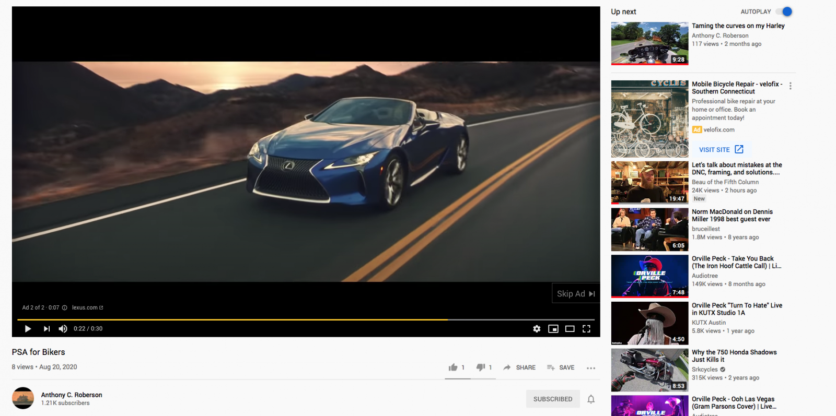Open Orville Peck Turn To Hate thumbnail
836x416 pixels.
pyautogui.click(x=649, y=323)
